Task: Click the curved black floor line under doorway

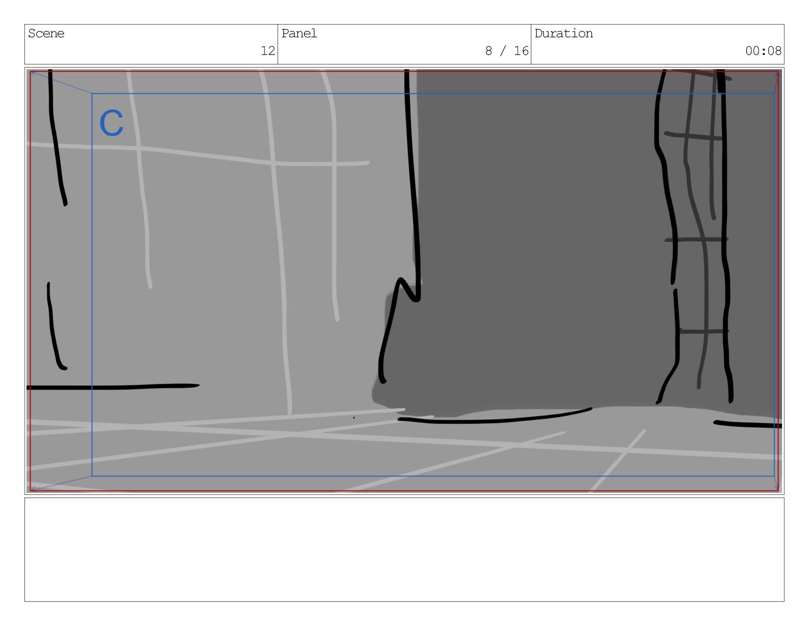Action: (495, 417)
